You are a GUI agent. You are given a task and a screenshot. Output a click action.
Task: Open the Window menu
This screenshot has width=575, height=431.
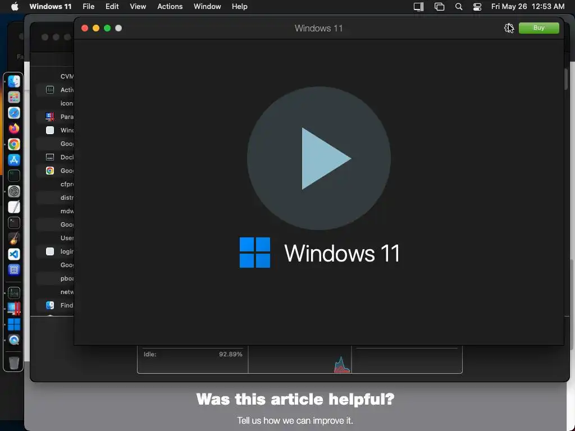[207, 7]
